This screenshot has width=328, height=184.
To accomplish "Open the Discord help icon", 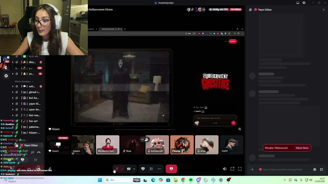I will click(x=304, y=3).
